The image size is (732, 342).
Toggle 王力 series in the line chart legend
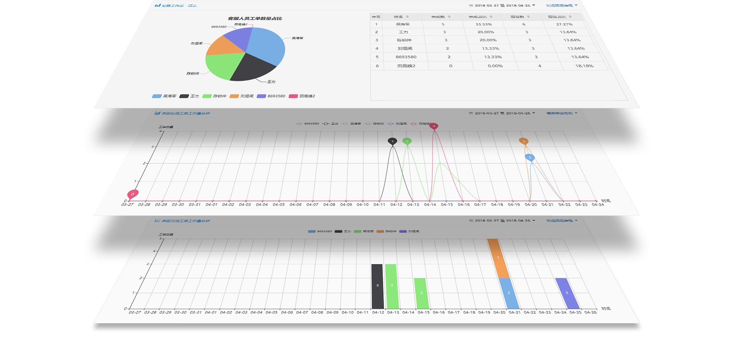(330, 124)
